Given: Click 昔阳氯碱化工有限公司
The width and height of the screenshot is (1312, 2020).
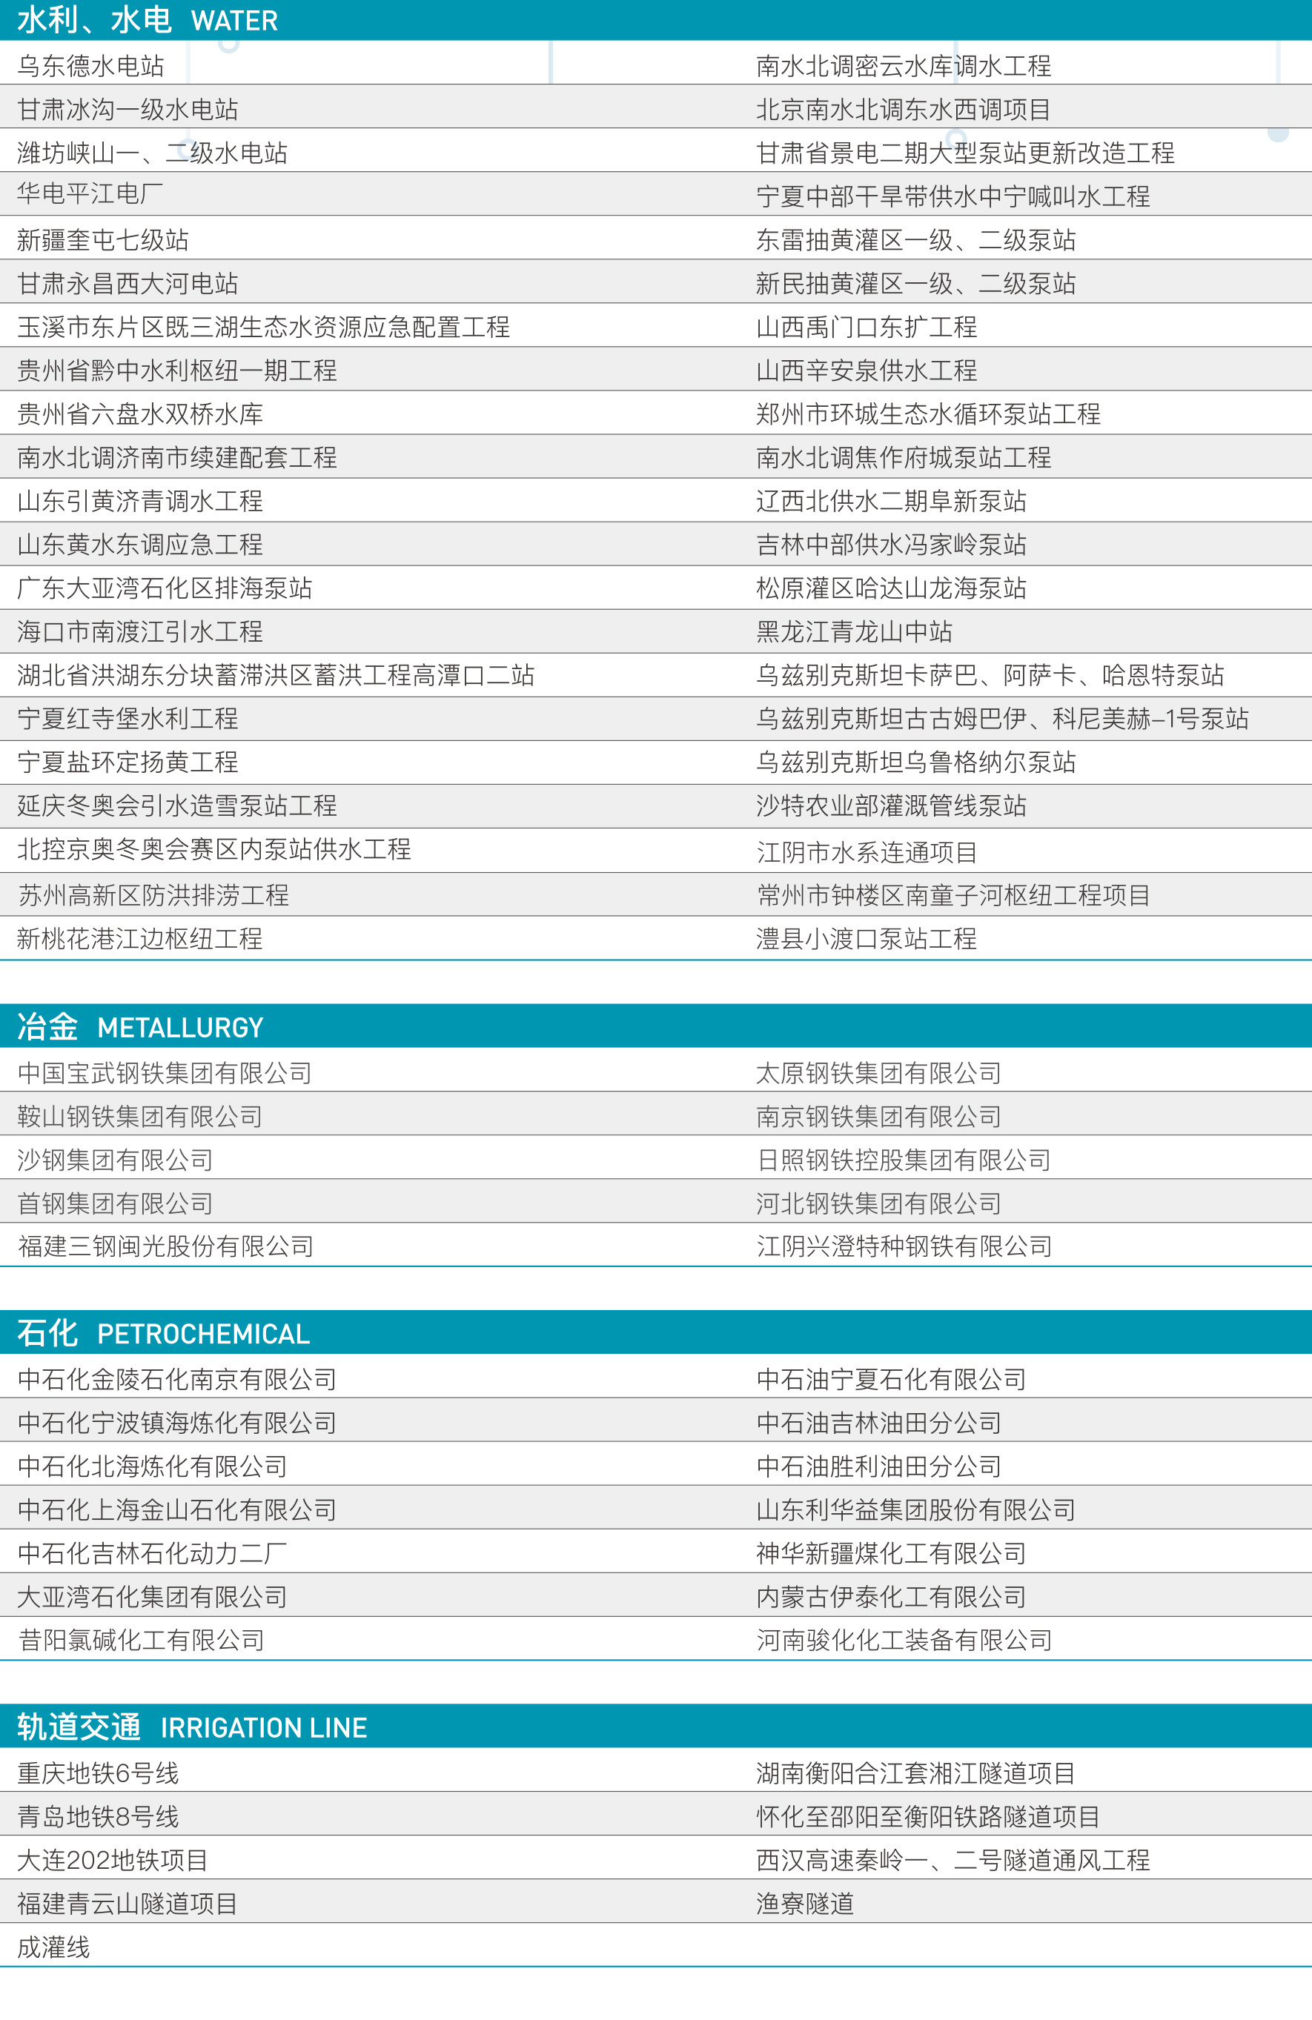Looking at the screenshot, I should coord(141,1640).
